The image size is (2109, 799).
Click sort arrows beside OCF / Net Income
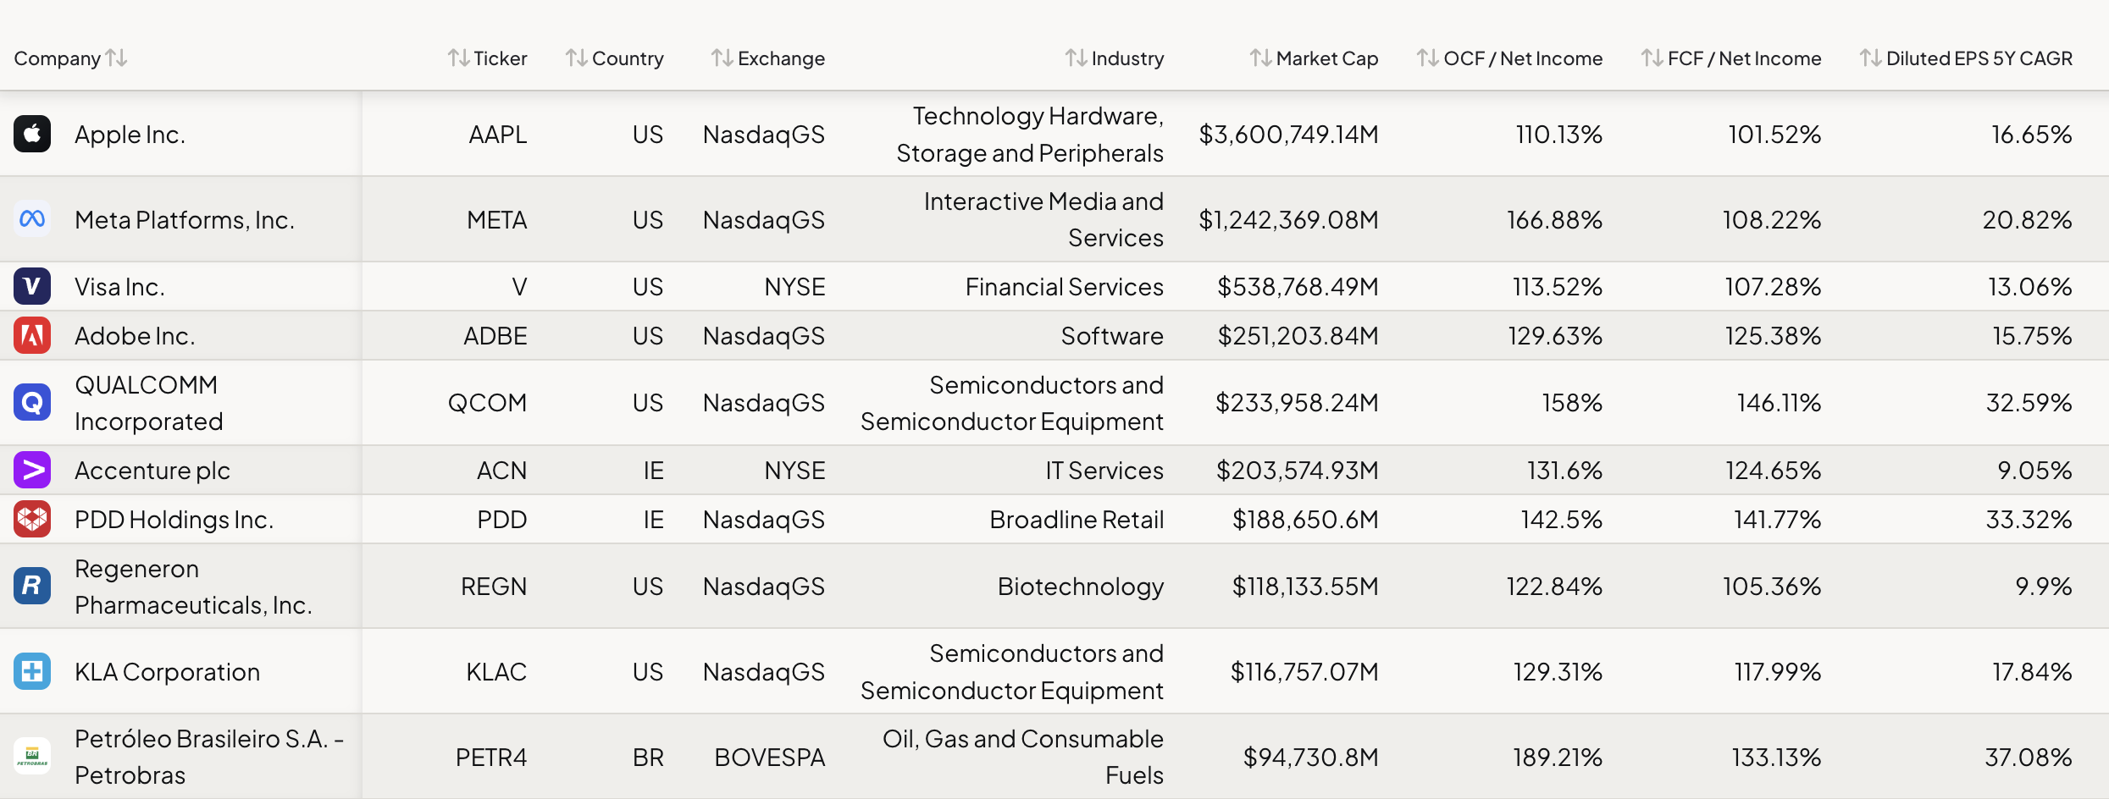[x=1428, y=58]
